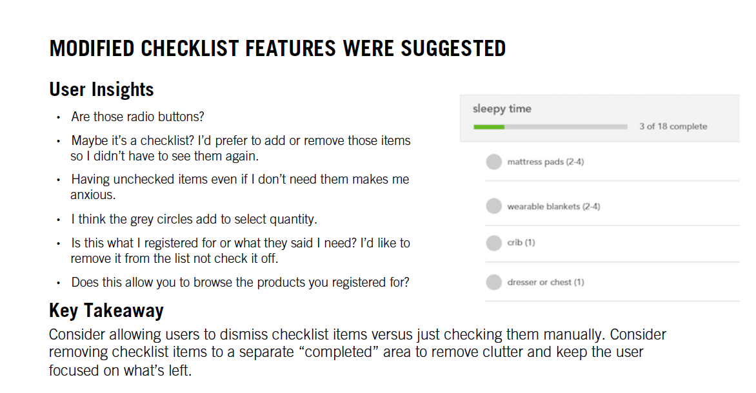Check the mattress pads grey circle

pyautogui.click(x=493, y=162)
